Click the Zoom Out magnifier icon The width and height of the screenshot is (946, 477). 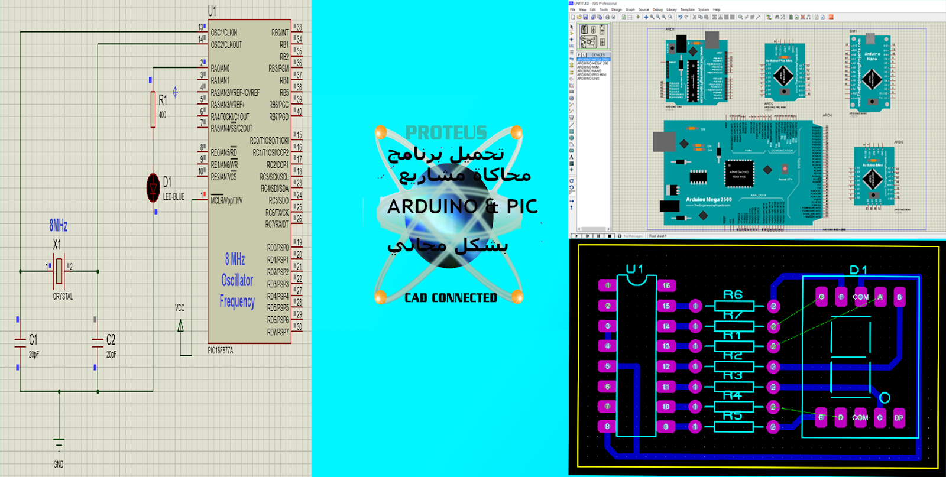pyautogui.click(x=658, y=17)
